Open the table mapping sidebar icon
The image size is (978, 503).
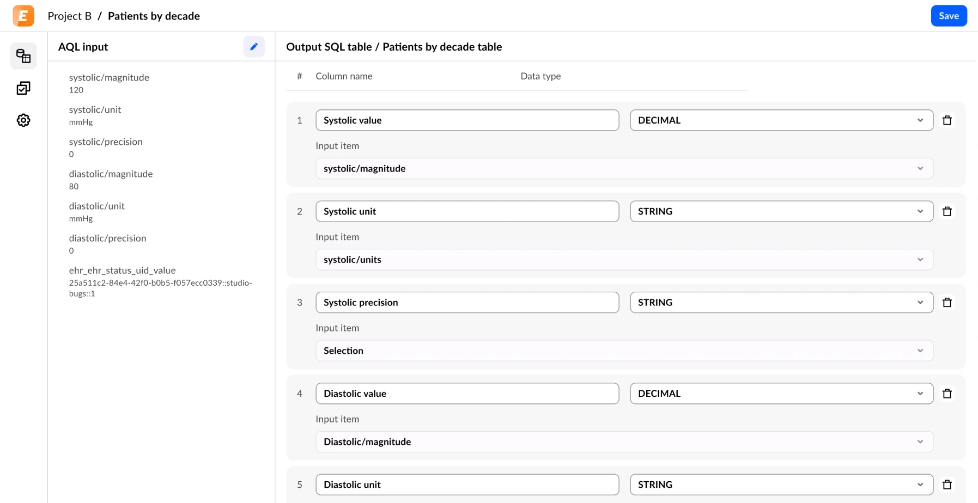(23, 56)
